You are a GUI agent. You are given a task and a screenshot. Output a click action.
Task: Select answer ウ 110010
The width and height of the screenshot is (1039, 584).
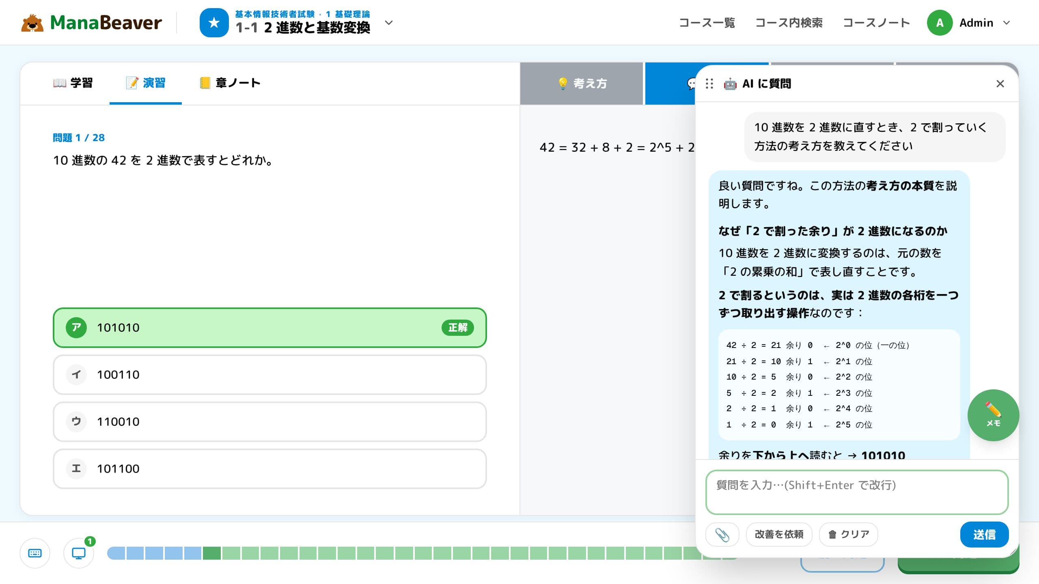270,422
